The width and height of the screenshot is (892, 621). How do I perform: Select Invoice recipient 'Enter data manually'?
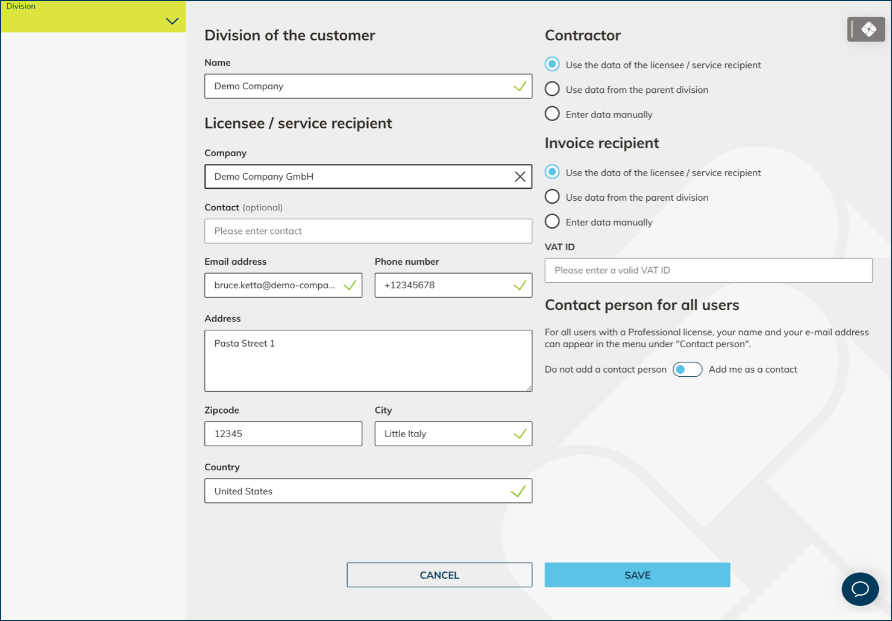click(x=552, y=222)
